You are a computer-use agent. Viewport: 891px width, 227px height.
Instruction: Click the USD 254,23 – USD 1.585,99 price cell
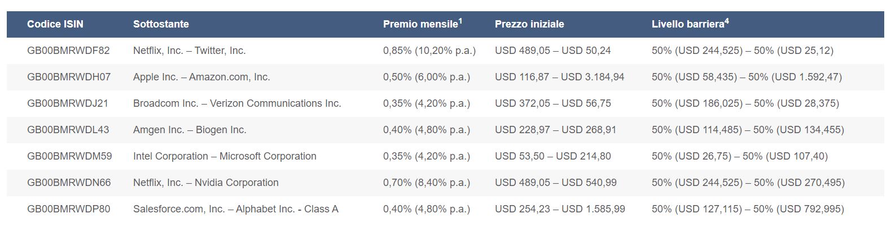coord(560,209)
